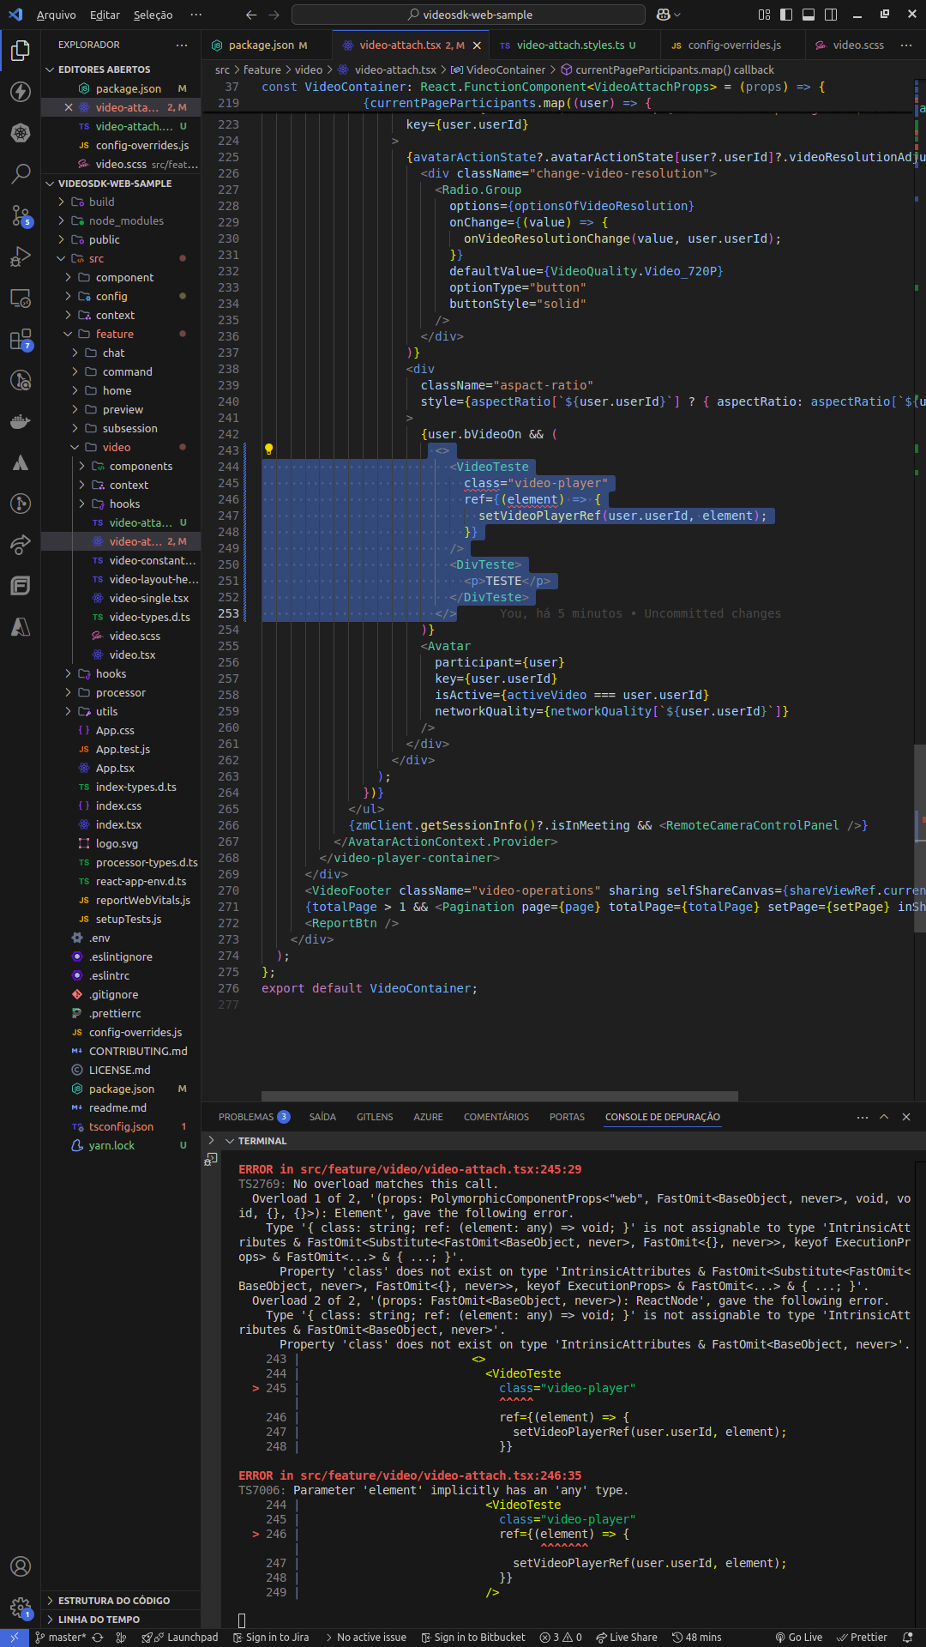This screenshot has width=926, height=1647.
Task: Open the Kubernetes helm wheel icon
Action: (21, 133)
